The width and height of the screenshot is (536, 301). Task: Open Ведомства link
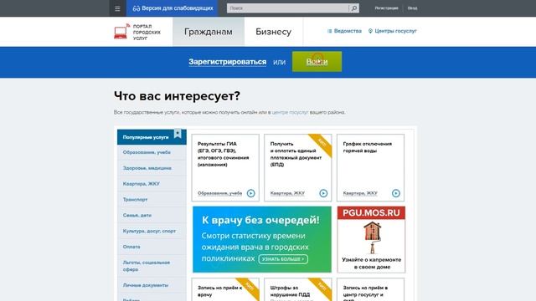click(344, 31)
